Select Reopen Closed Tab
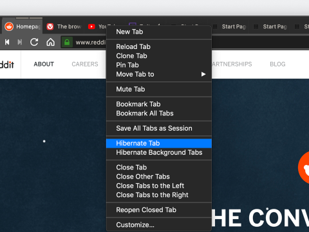 pos(159,210)
